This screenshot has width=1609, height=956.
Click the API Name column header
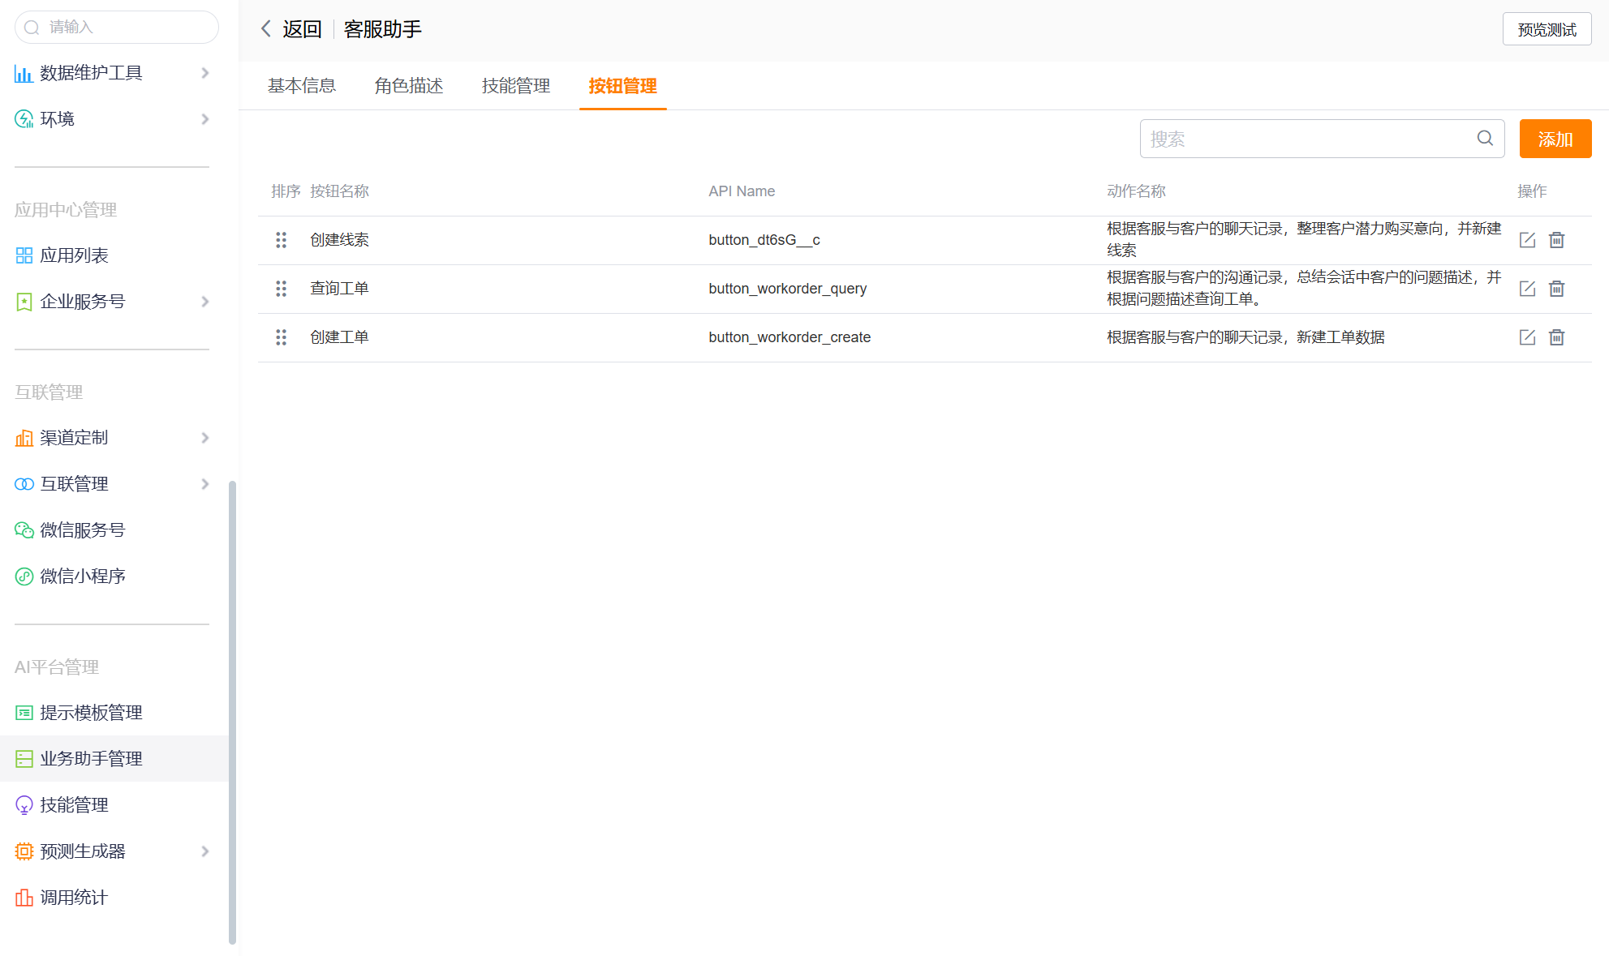741,191
